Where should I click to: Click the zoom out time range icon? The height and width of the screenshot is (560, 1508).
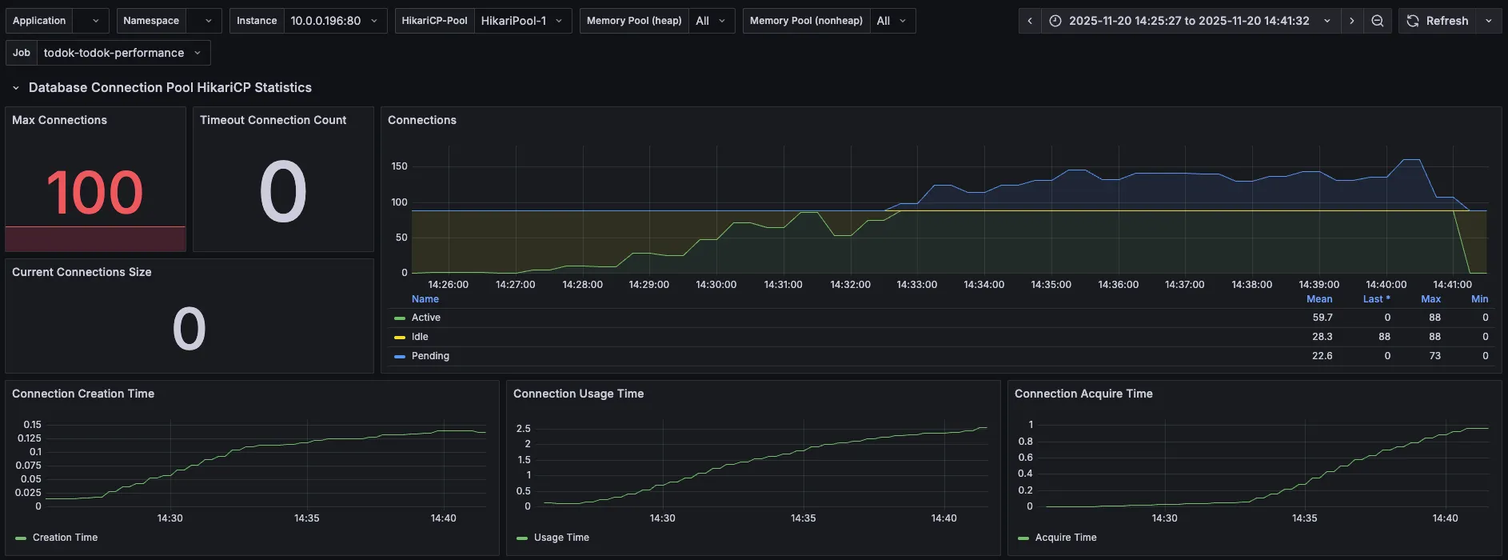(1378, 21)
